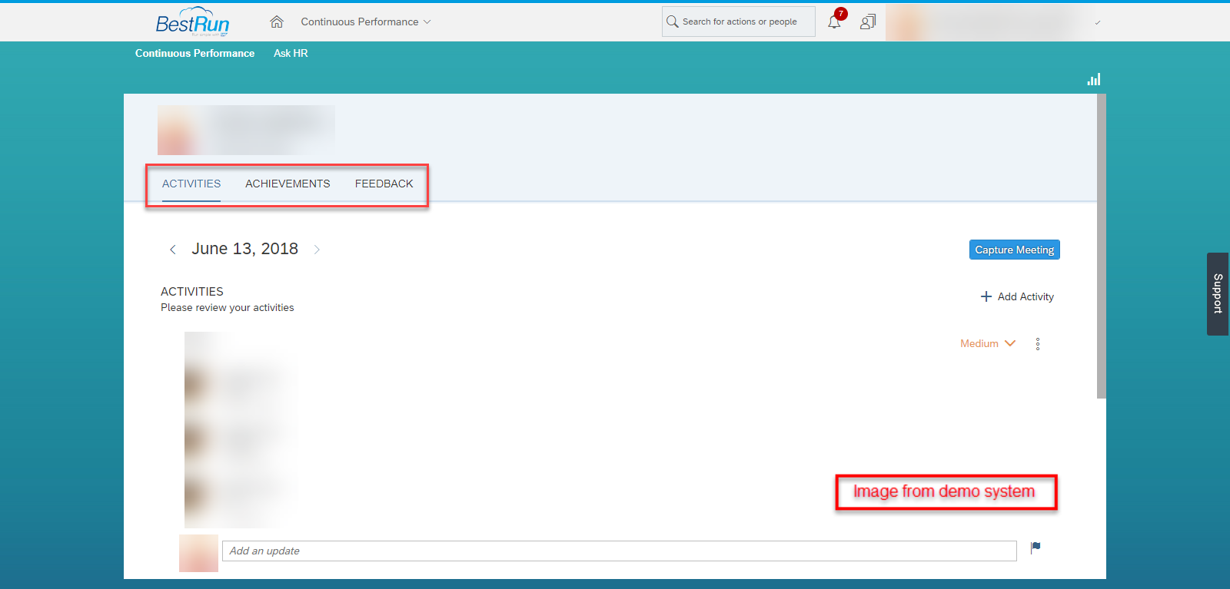1230x589 pixels.
Task: Switch to the Activities tab
Action: click(191, 184)
